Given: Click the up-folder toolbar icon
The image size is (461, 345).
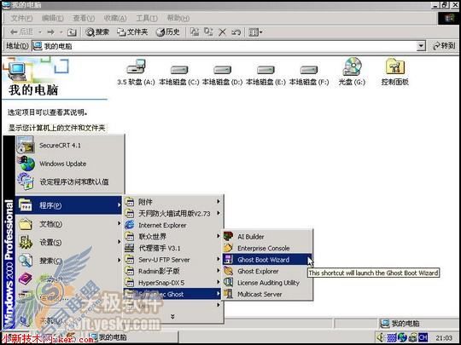Looking at the screenshot, I should pos(72,32).
